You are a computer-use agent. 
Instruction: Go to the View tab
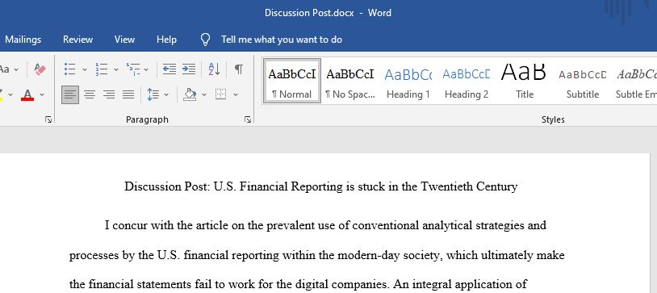click(124, 40)
